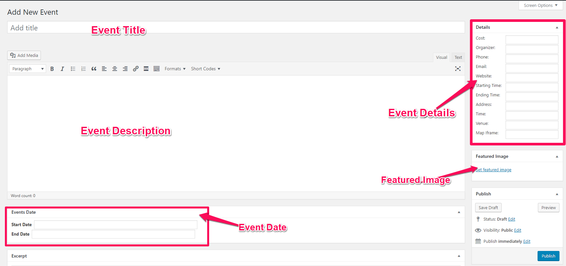Toggle the toolbar kitchen sink
566x266 pixels.
tap(157, 69)
